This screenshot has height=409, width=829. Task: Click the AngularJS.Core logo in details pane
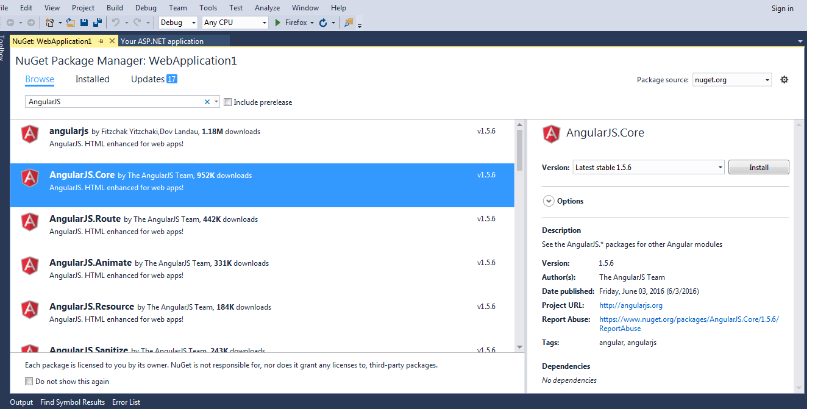(x=551, y=133)
